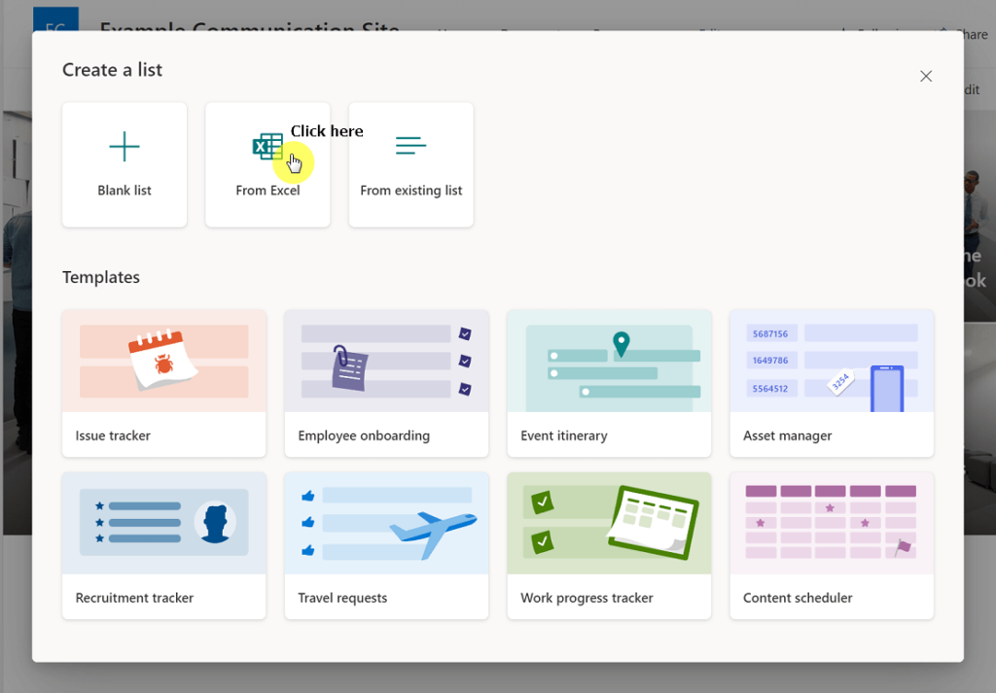
Task: Click the Excel icon in From Excel
Action: click(267, 147)
